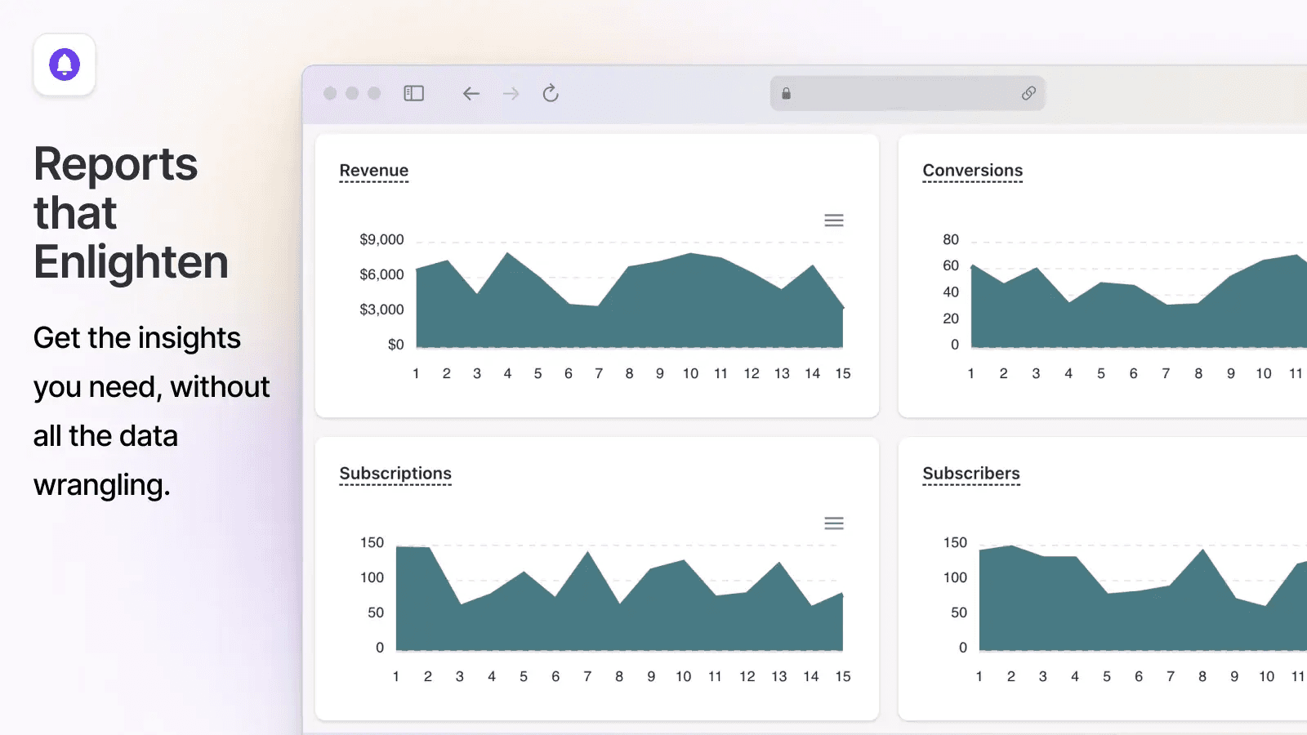Go back with the left arrow
Viewport: 1307px width, 735px height.
(x=471, y=94)
